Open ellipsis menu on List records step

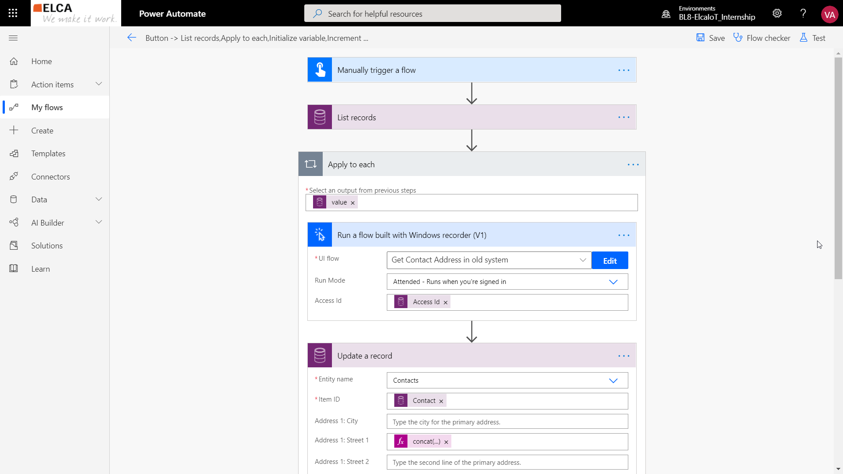click(623, 117)
